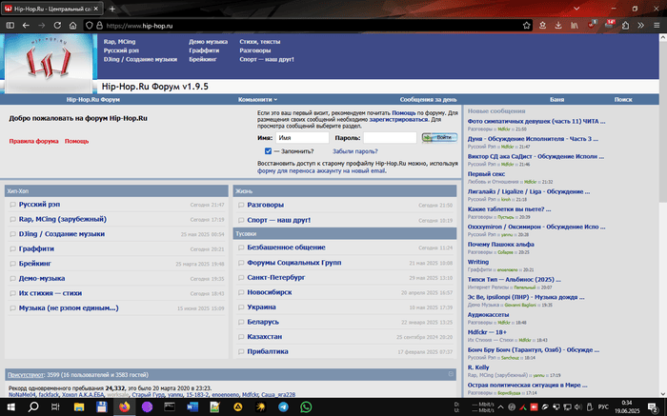Image resolution: width=667 pixels, height=416 pixels.
Task: Open the tracking protection shield icon
Action: (x=88, y=25)
